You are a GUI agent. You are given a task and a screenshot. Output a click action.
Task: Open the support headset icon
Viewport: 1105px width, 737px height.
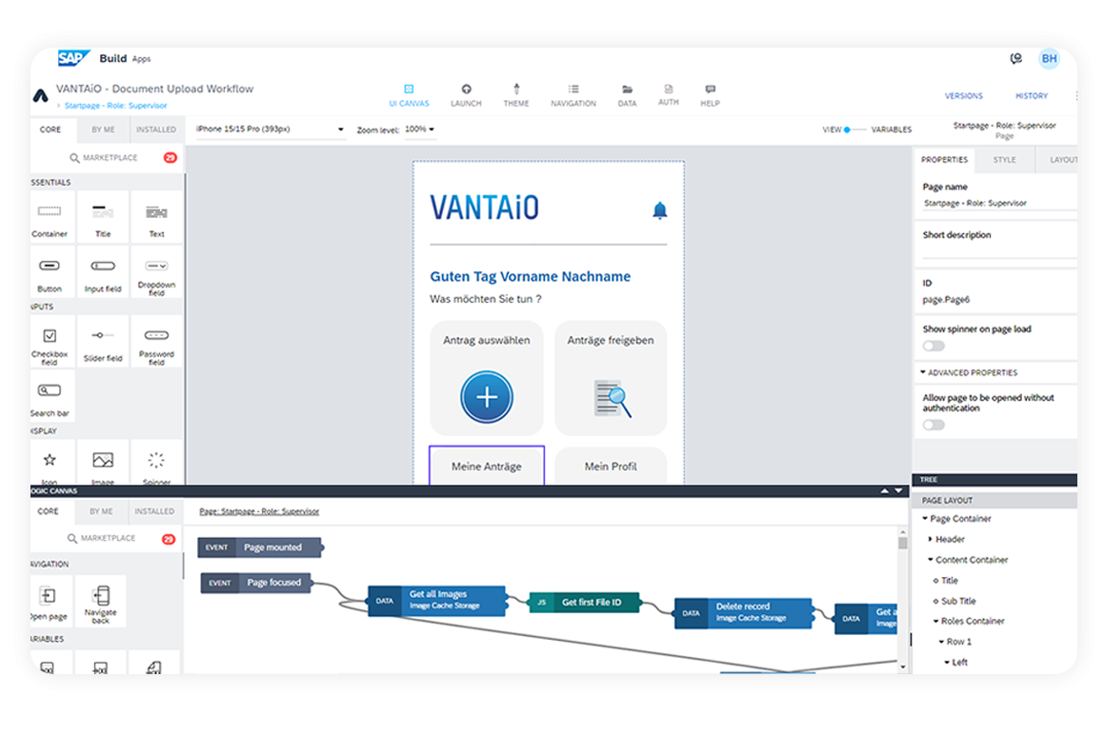coord(1015,58)
